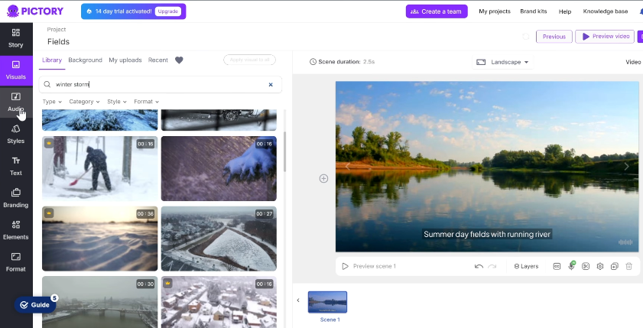Viewport: 643px width, 328px height.
Task: Click the search magnifier icon
Action: click(47, 84)
